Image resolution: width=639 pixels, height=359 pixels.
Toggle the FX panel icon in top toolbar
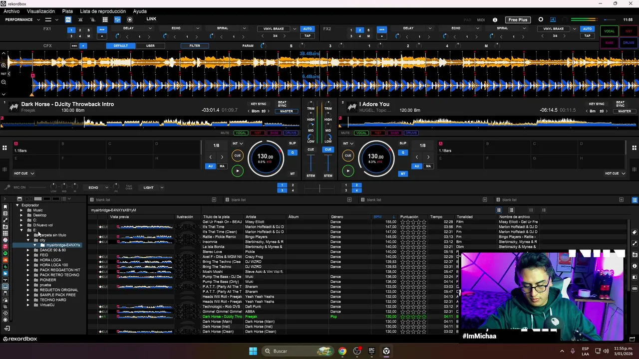click(x=68, y=19)
